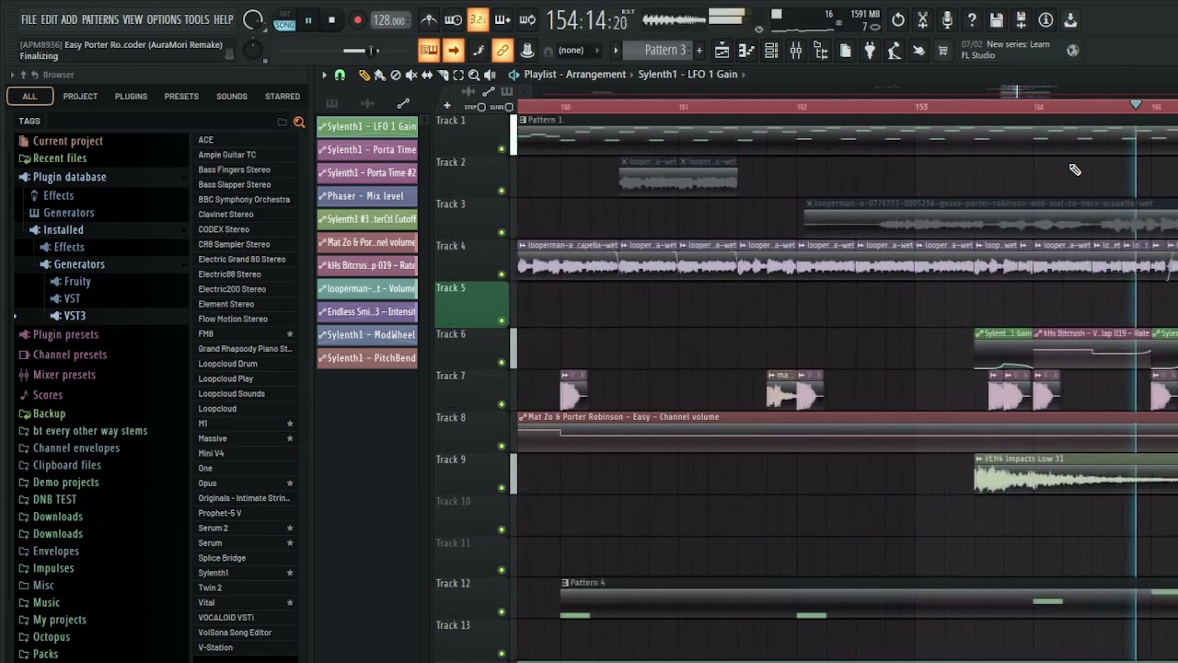The width and height of the screenshot is (1178, 663).
Task: Click the question mark help icon
Action: point(972,19)
